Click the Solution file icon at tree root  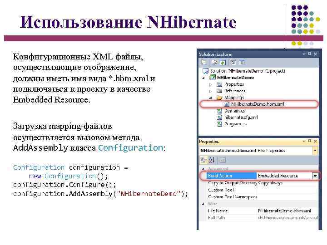click(205, 71)
